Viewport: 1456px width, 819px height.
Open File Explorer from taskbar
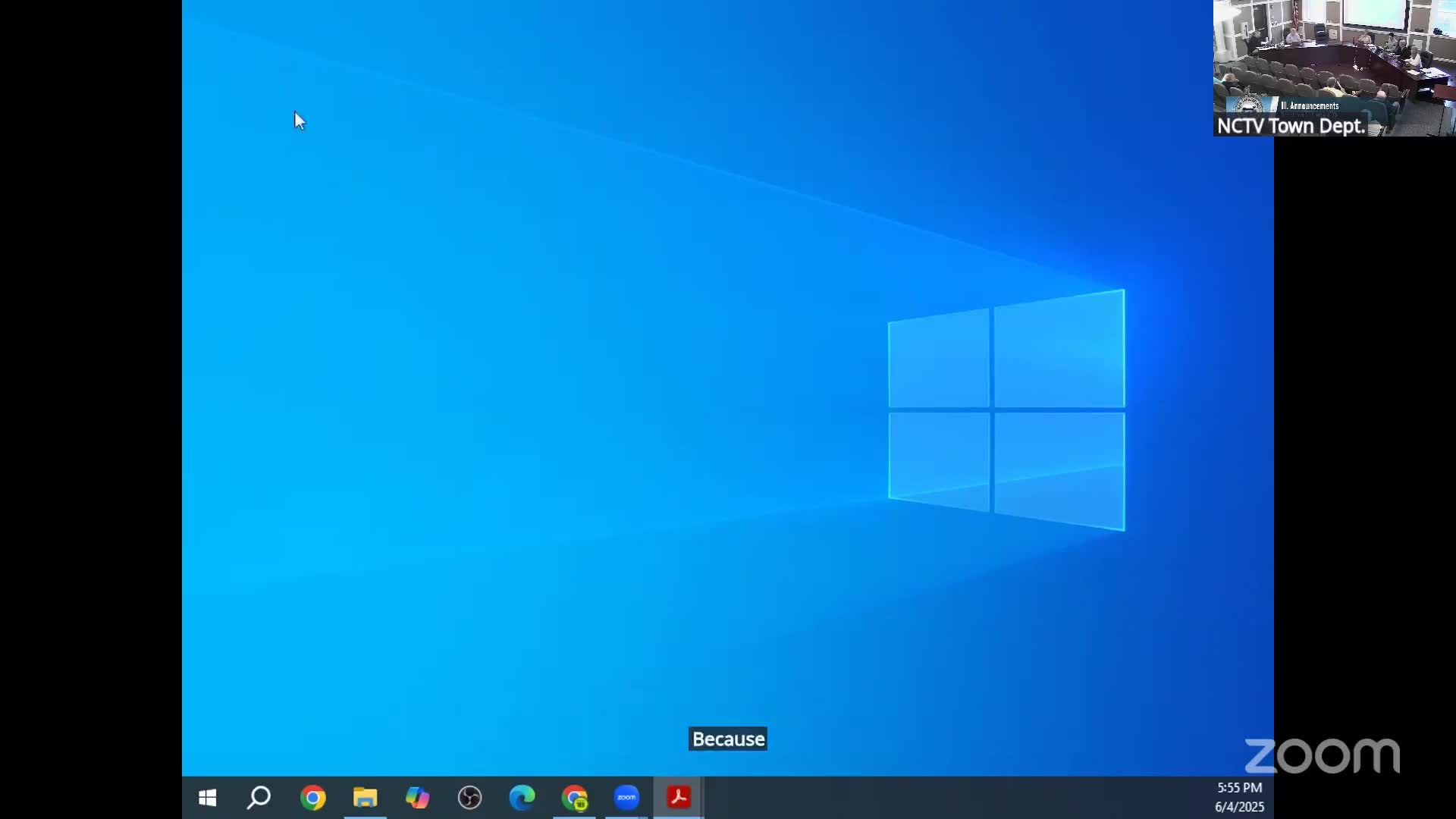tap(365, 798)
